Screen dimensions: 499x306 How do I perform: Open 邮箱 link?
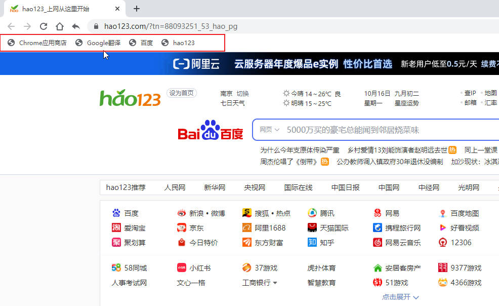click(470, 102)
